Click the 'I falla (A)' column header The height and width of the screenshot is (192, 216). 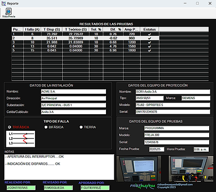click(x=32, y=29)
